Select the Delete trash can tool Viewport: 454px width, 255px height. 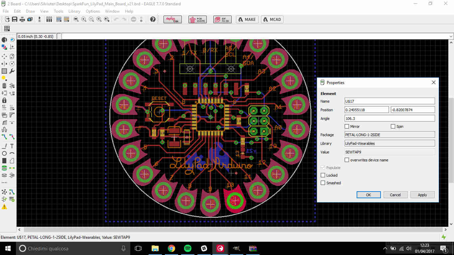[x=4, y=86]
